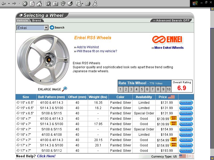The width and height of the screenshot is (214, 160).
Task: Click tire icon for 15" 4/100 & 4/114.3 row
Action: [18, 102]
